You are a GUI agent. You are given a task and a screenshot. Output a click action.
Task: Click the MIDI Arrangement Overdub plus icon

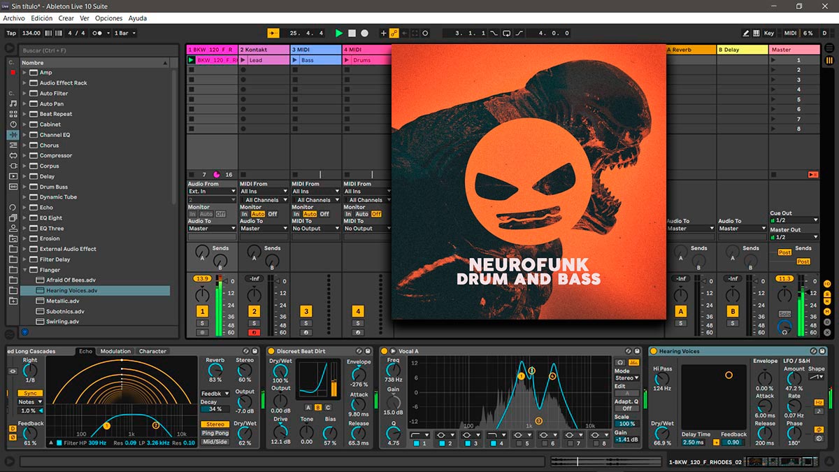383,33
